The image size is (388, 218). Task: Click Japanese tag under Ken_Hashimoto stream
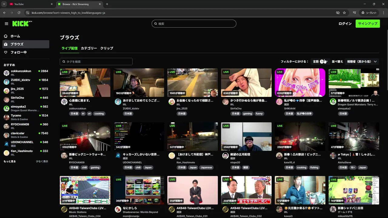point(206,167)
